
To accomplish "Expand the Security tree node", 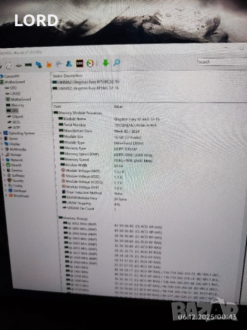I will 5,181.
